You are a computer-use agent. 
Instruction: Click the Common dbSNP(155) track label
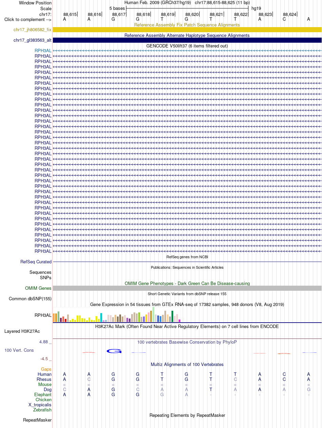pos(30,299)
